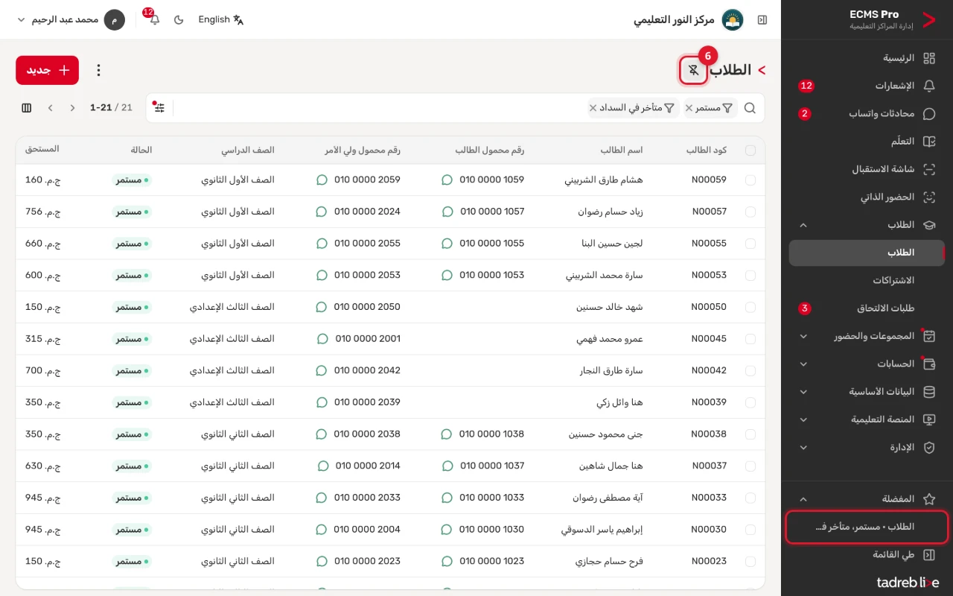The width and height of the screenshot is (953, 596).
Task: Remove the متأخر في السداد filter chip
Action: pos(593,108)
